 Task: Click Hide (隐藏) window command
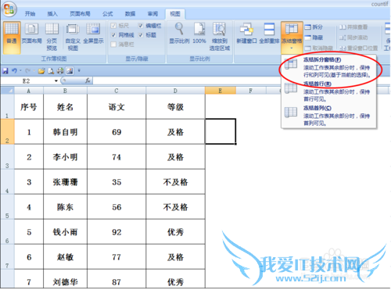314,38
